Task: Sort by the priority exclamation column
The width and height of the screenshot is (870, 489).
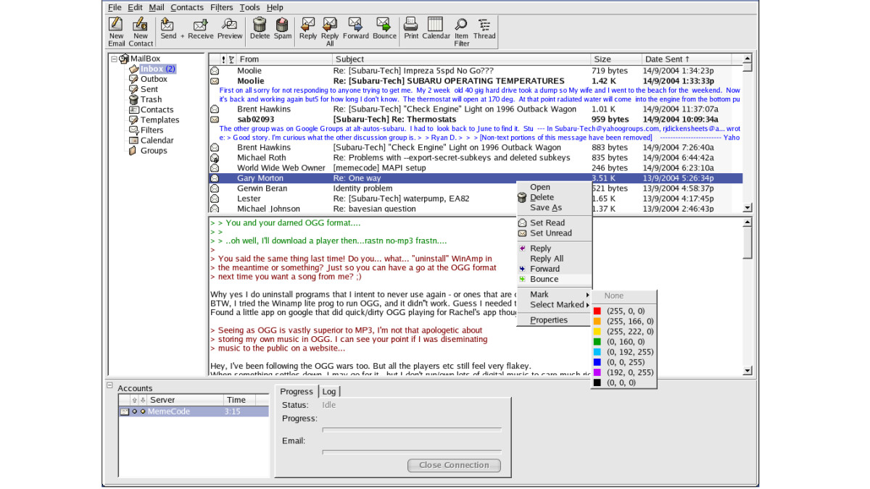Action: coord(223,59)
